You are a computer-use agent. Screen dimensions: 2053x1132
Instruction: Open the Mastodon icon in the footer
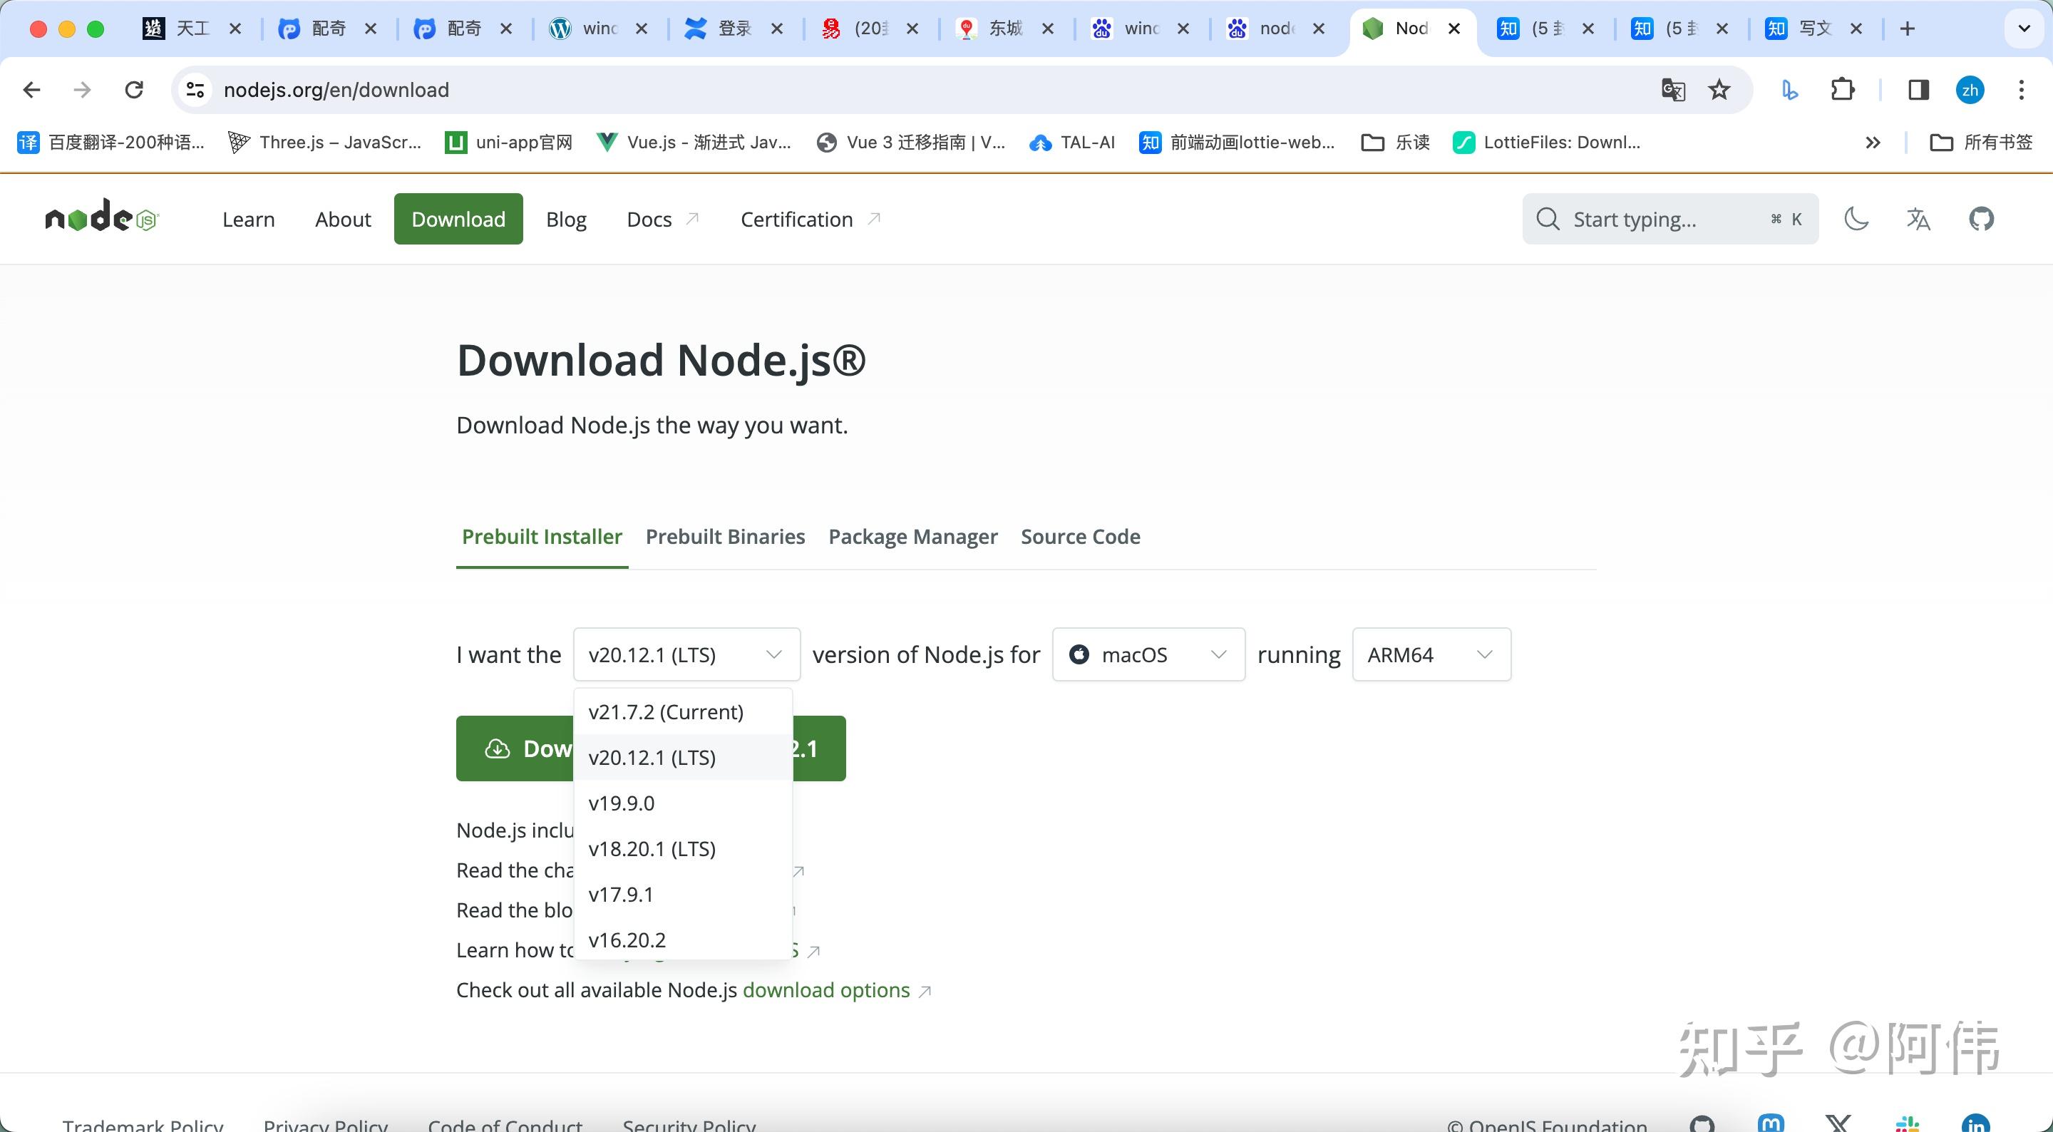pos(1772,1125)
